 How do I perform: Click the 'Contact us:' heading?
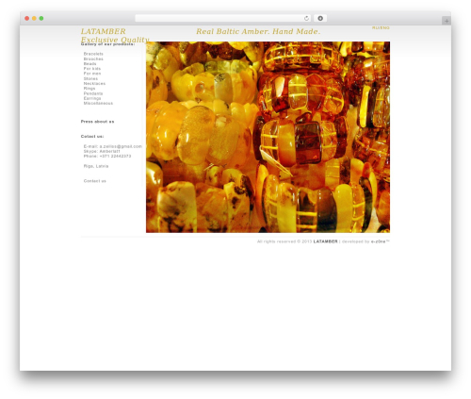(x=92, y=137)
